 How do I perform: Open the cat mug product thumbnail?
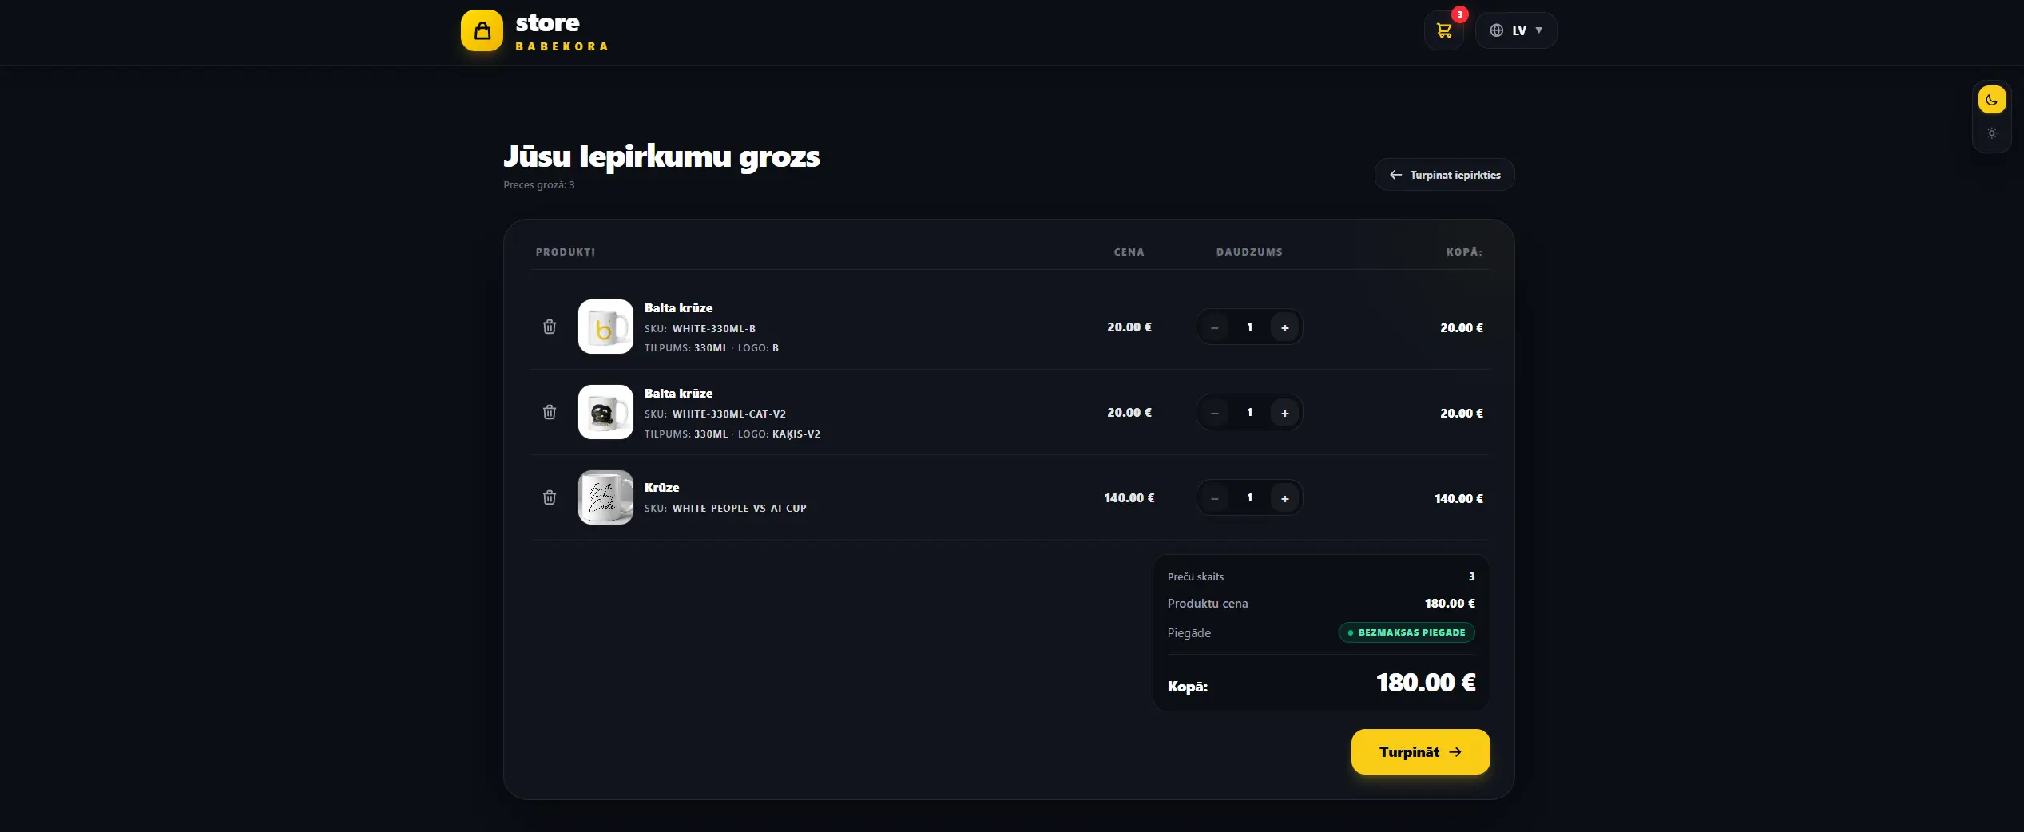pos(605,412)
